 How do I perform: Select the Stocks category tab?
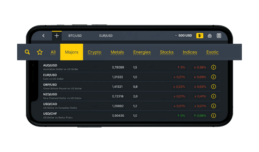(x=167, y=52)
